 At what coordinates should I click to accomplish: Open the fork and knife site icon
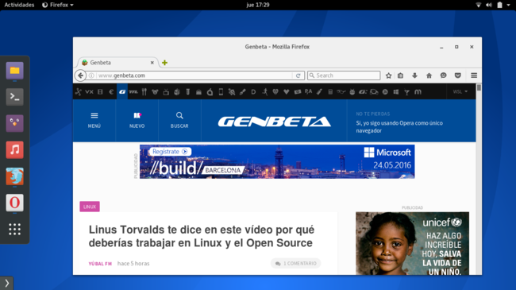coord(144,92)
